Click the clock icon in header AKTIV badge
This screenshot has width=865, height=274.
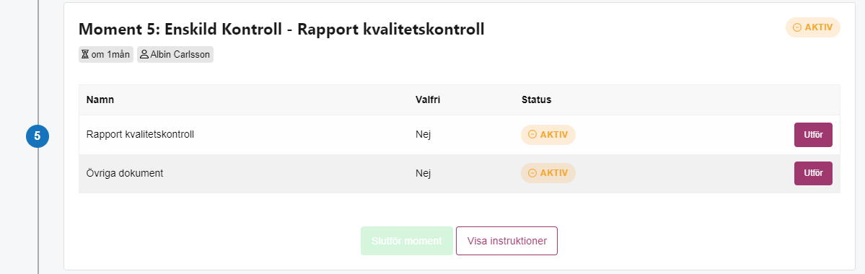(x=796, y=27)
